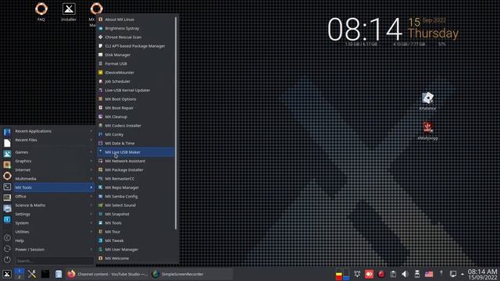Image resolution: width=500 pixels, height=281 pixels.
Task: Launch MX Live USB Maker
Action: 136,152
